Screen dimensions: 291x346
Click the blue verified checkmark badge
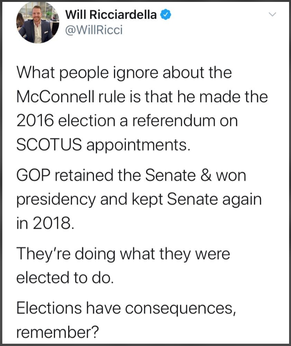click(166, 15)
